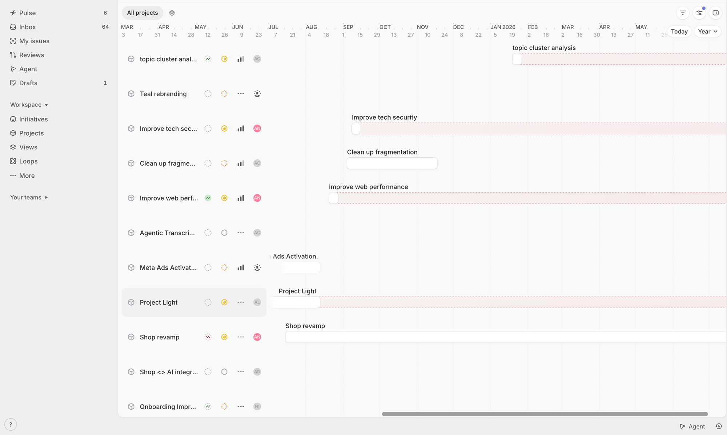Select the All projects tab
The width and height of the screenshot is (727, 435).
click(142, 13)
